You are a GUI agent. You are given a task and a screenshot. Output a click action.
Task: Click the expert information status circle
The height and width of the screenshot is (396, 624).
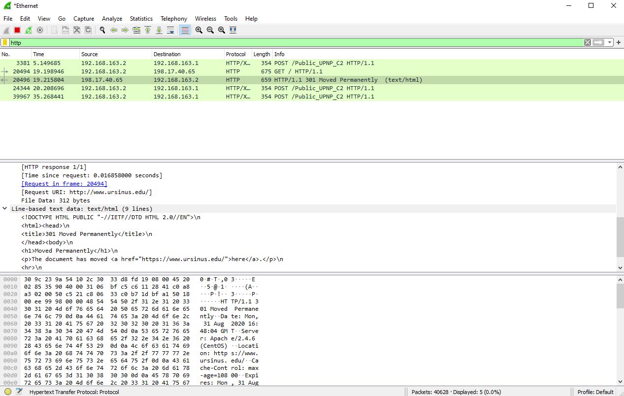7,392
